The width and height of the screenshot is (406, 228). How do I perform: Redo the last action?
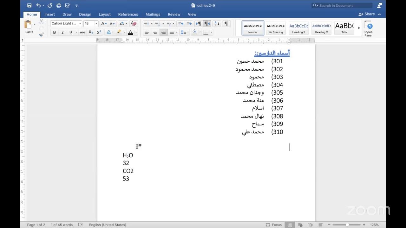(50, 5)
